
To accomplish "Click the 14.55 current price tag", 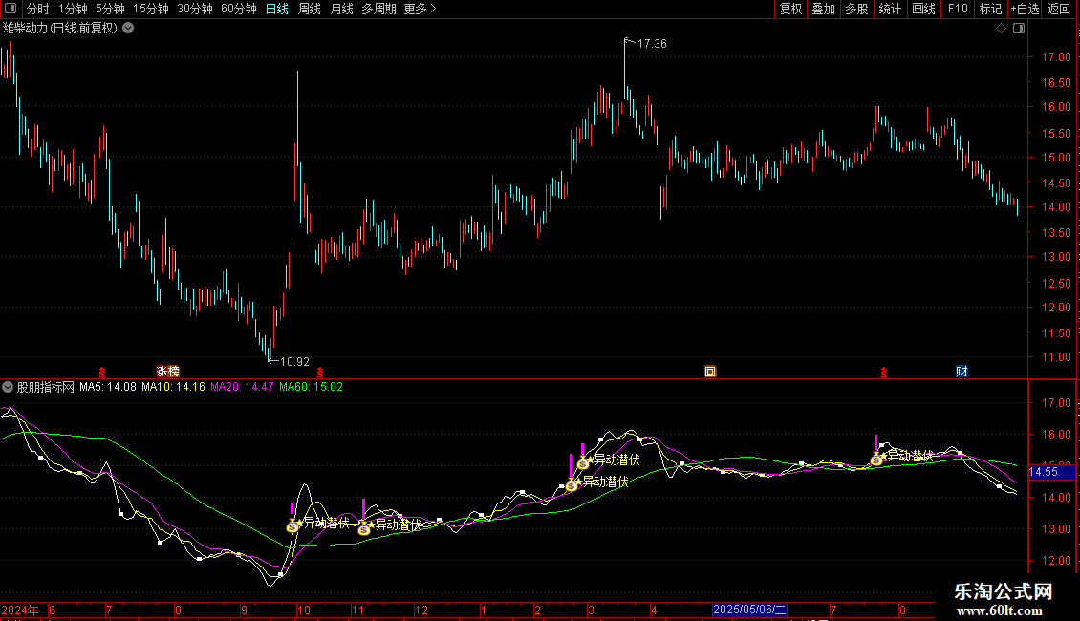I will tap(1051, 472).
